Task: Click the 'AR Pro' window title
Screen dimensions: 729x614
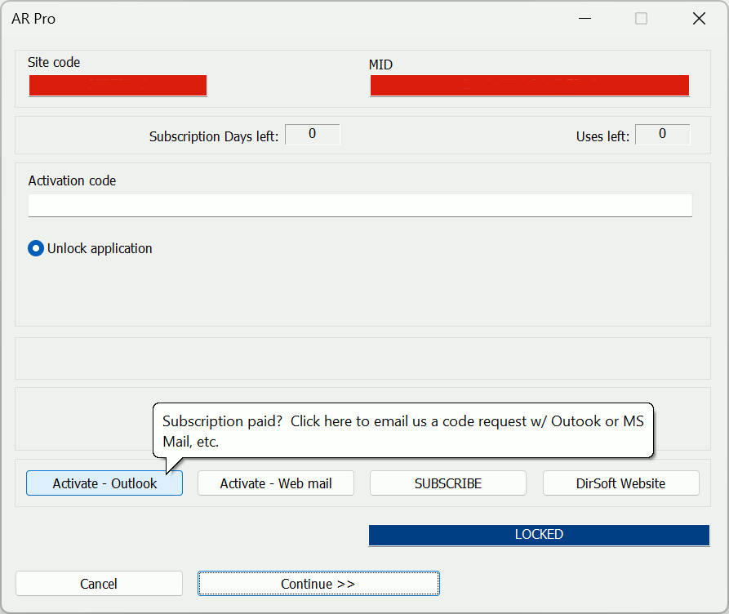Action: [33, 19]
